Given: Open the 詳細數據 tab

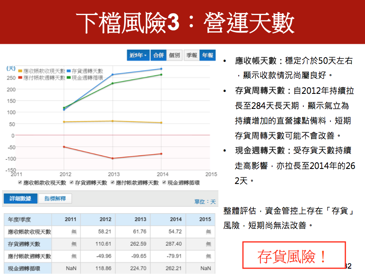Looking at the screenshot, I should coord(20,199).
